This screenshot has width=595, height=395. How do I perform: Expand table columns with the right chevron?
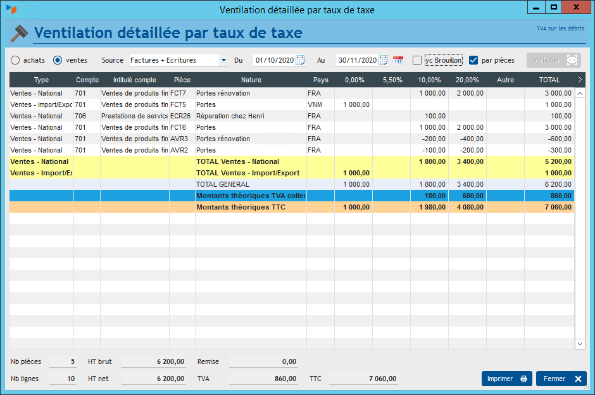point(580,80)
